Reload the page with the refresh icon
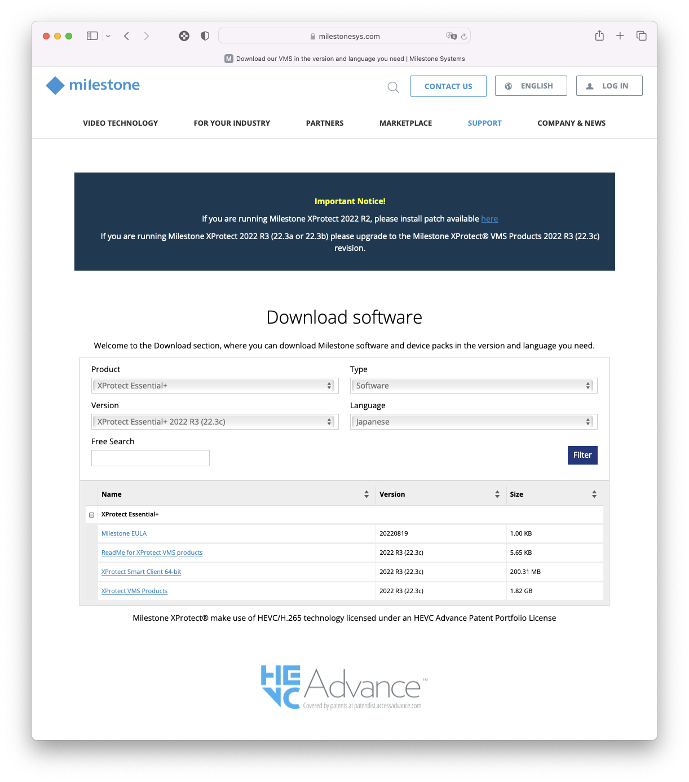Viewport: 689px width, 782px height. pyautogui.click(x=464, y=36)
